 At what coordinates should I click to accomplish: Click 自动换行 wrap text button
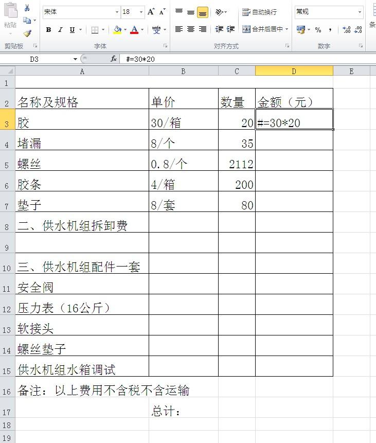tap(260, 12)
